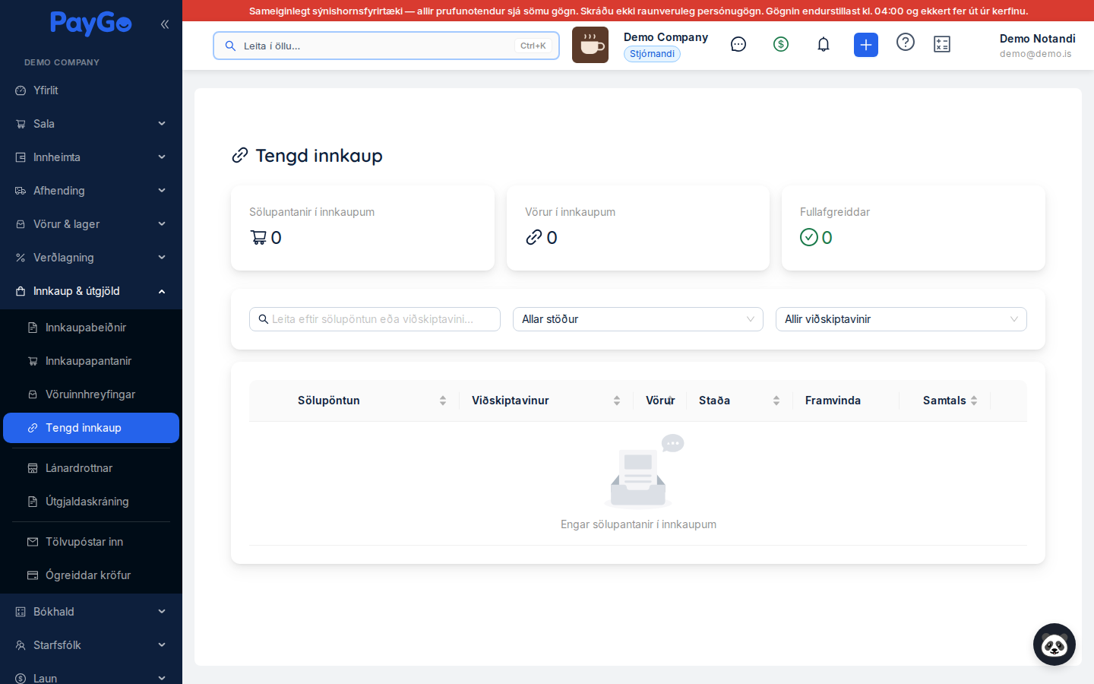
Task: Go to Innkaupapantanir page
Action: (x=91, y=361)
